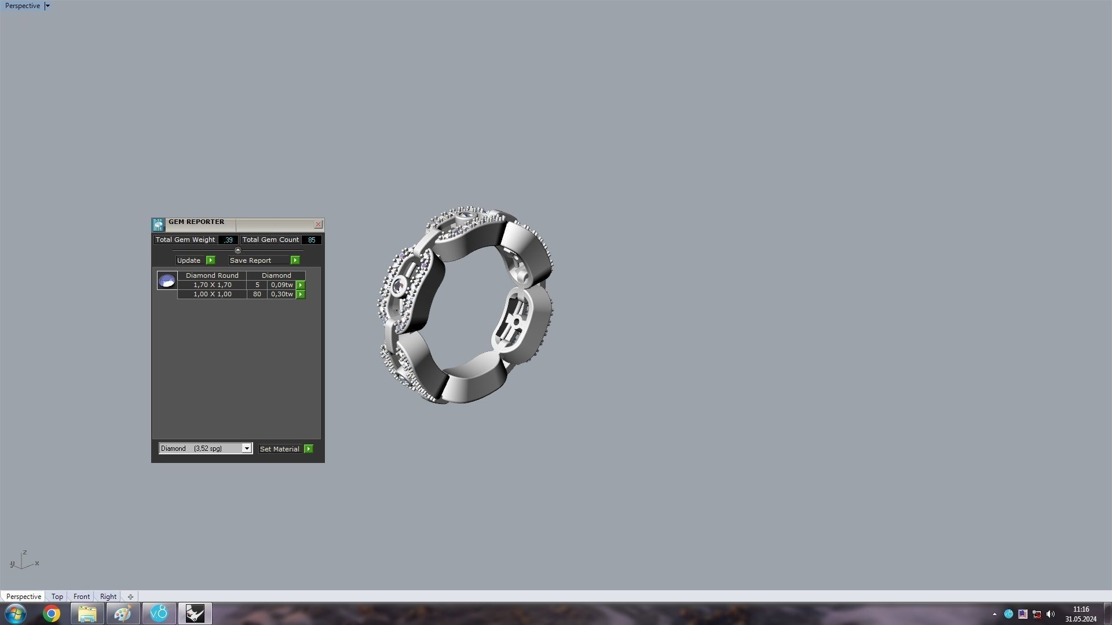Click the 0,09tw weight cell

[282, 285]
